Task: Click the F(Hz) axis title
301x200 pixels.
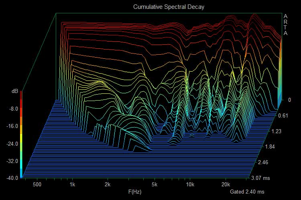Action: click(134, 192)
